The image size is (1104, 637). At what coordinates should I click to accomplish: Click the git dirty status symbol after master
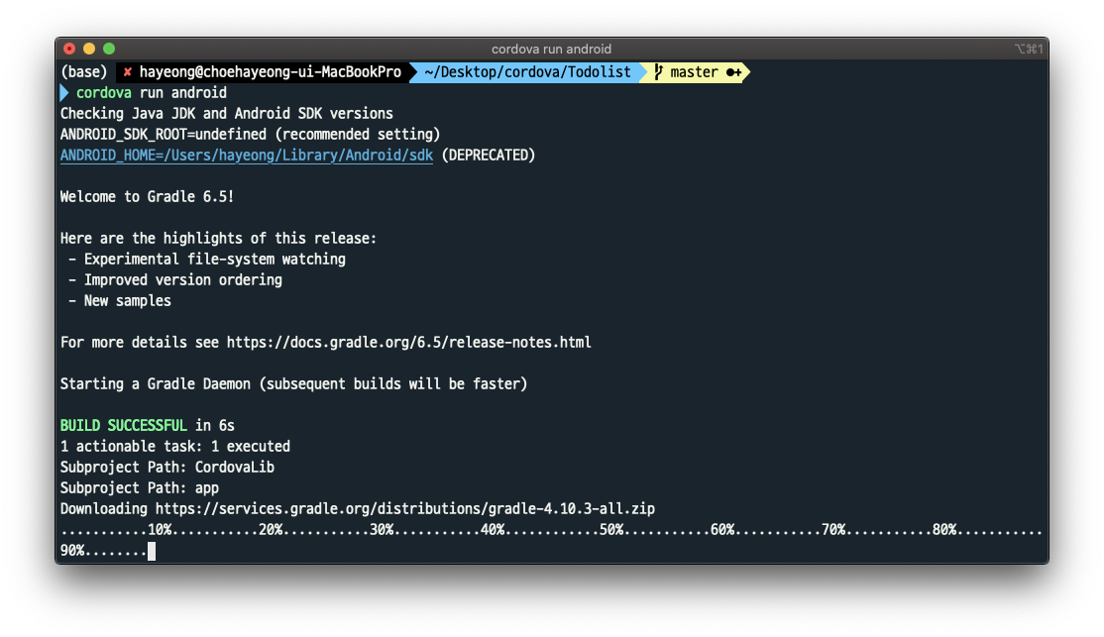click(x=733, y=72)
